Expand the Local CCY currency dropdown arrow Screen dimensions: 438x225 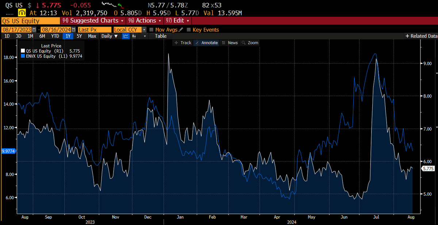[144, 30]
